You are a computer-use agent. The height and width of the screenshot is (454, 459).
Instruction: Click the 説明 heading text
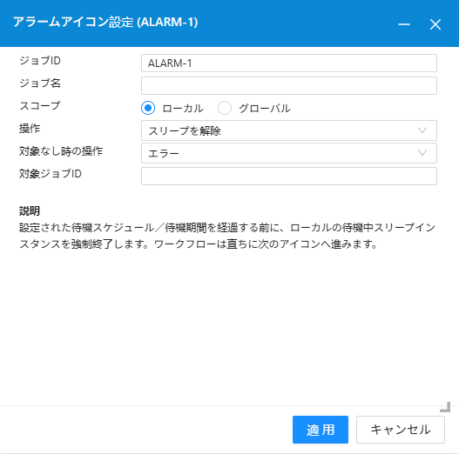pyautogui.click(x=30, y=210)
